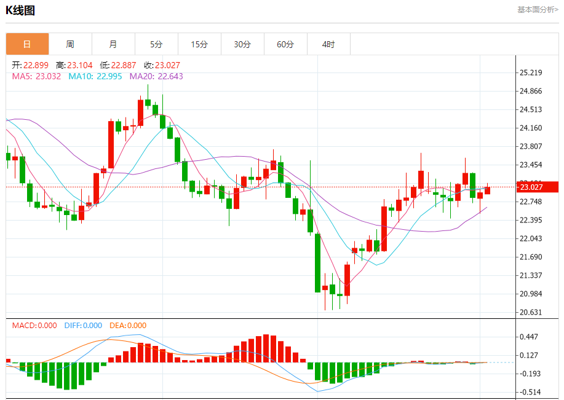Screen dimensions: 564x400
Task: Click the MACD value label
Action: click(x=34, y=326)
